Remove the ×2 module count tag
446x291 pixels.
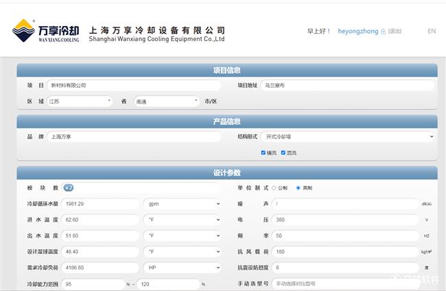pos(69,187)
